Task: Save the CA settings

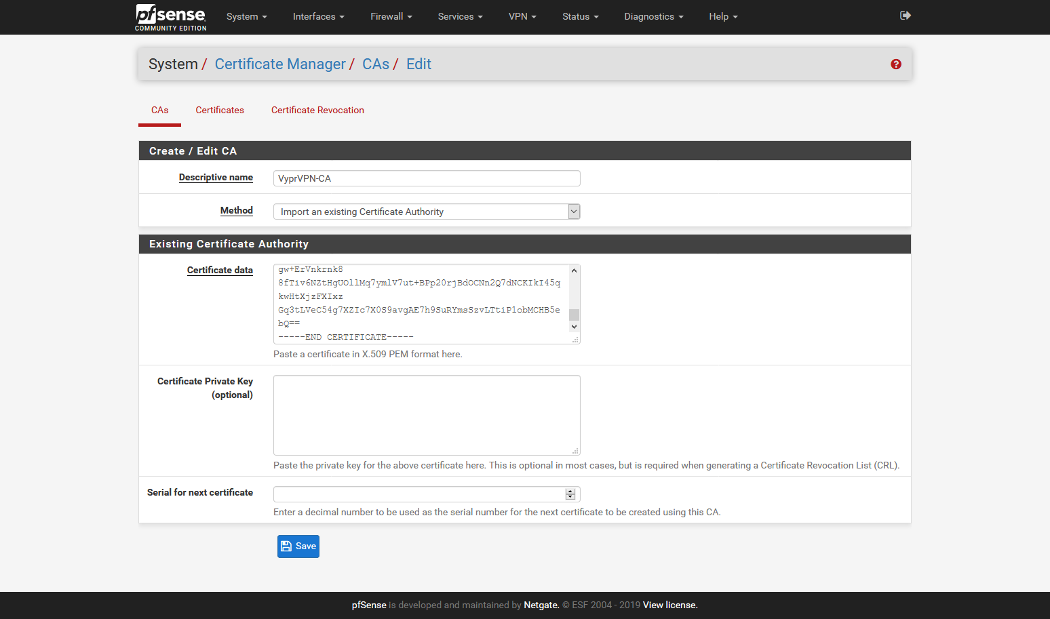Action: pyautogui.click(x=298, y=546)
